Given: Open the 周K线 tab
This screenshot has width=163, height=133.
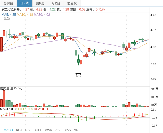Looking at the screenshot, I should (40, 3).
